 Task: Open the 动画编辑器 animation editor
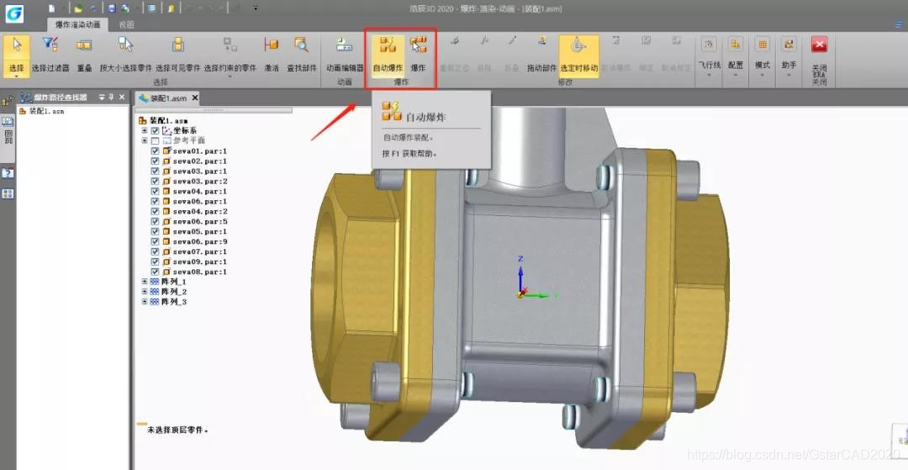point(345,55)
